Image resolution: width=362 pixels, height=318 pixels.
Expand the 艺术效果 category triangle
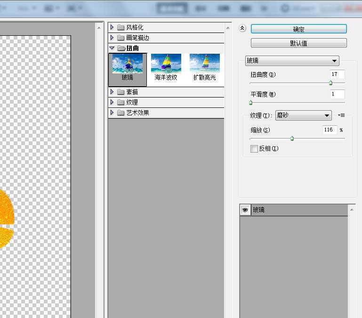coord(112,113)
